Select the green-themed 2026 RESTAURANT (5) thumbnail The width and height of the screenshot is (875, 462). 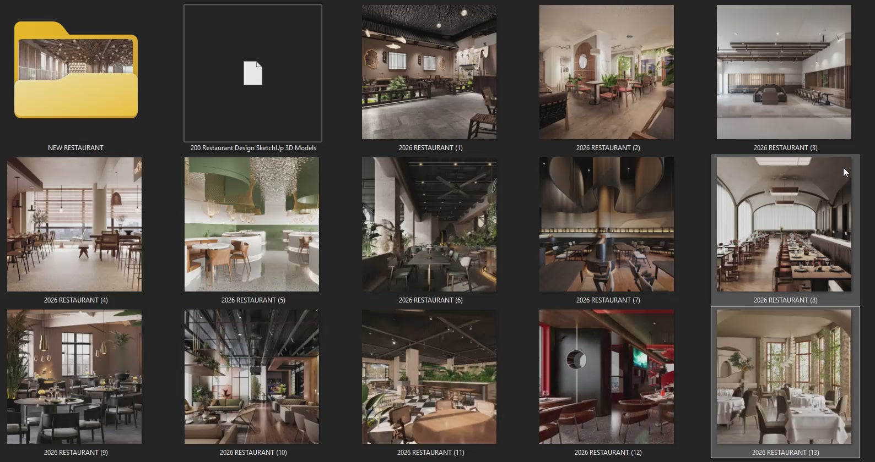click(252, 224)
